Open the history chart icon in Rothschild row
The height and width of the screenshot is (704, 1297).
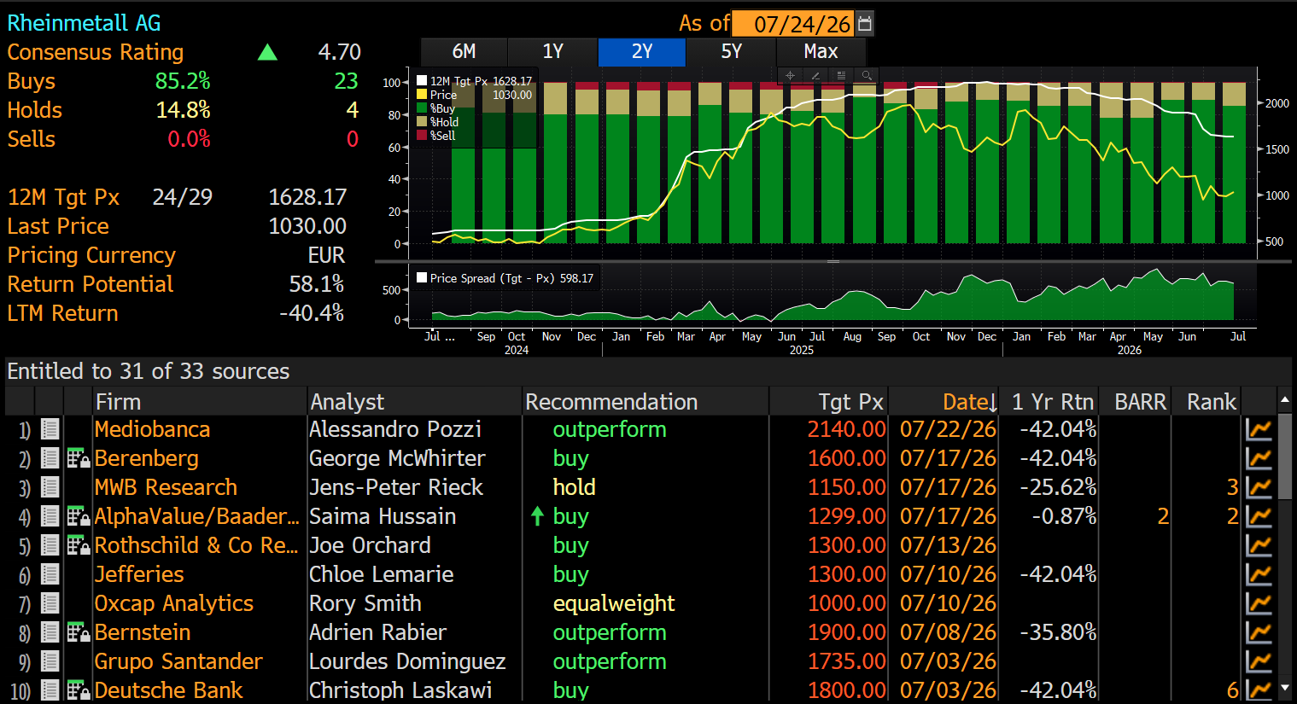(1259, 545)
